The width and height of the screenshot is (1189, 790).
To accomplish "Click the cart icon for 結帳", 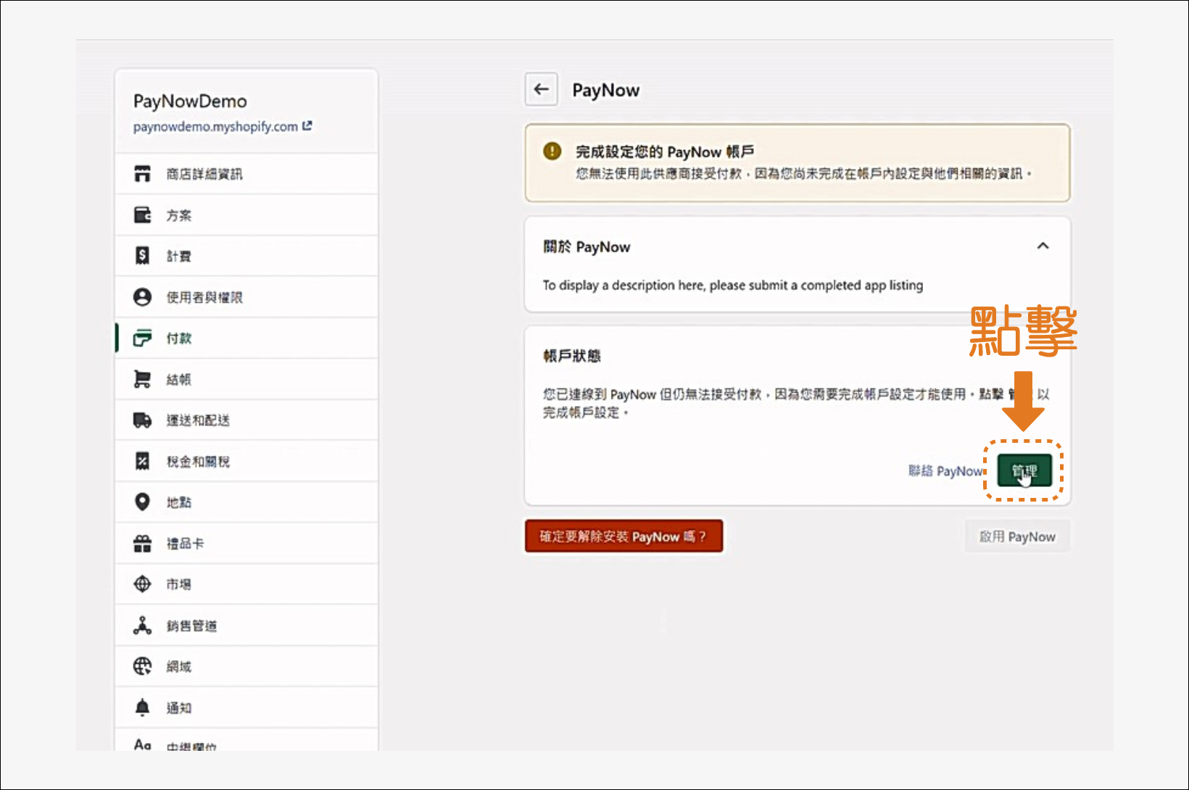I will point(142,379).
